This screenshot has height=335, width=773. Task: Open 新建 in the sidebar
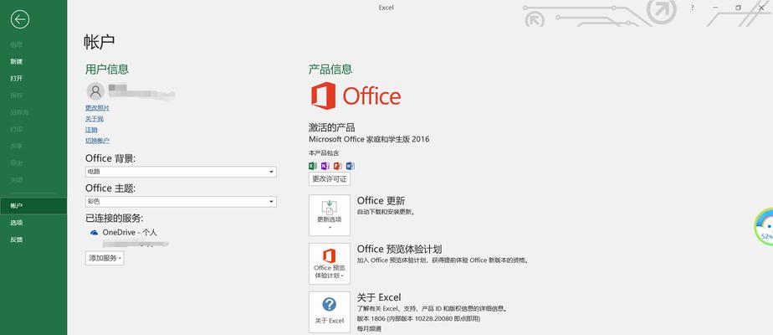click(16, 62)
